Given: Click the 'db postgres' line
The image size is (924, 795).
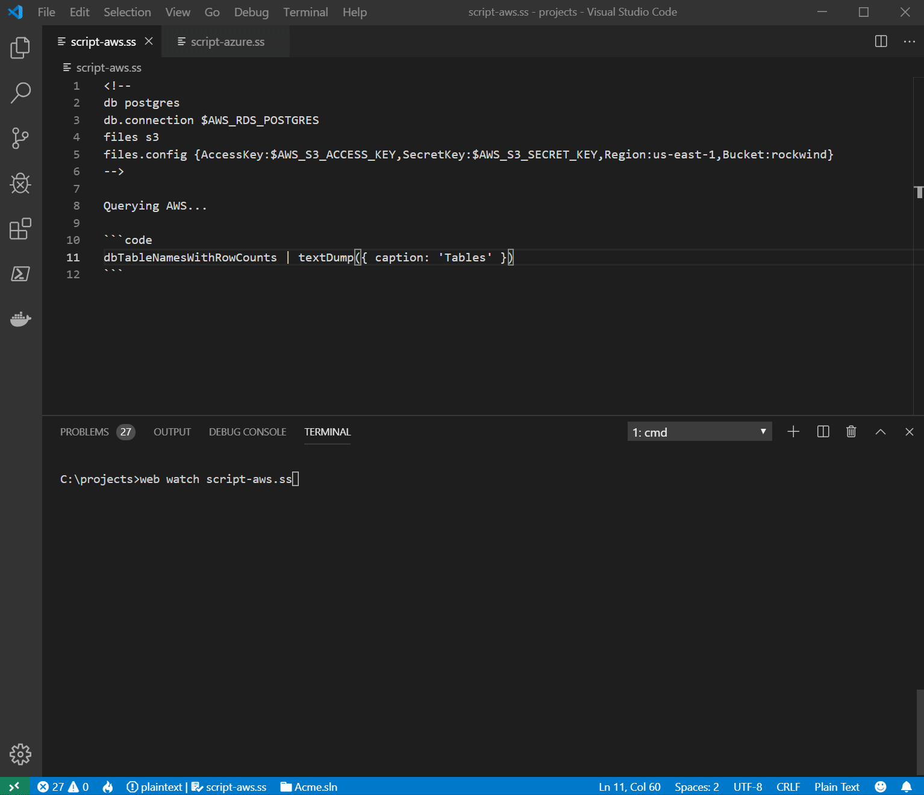Looking at the screenshot, I should (x=141, y=102).
